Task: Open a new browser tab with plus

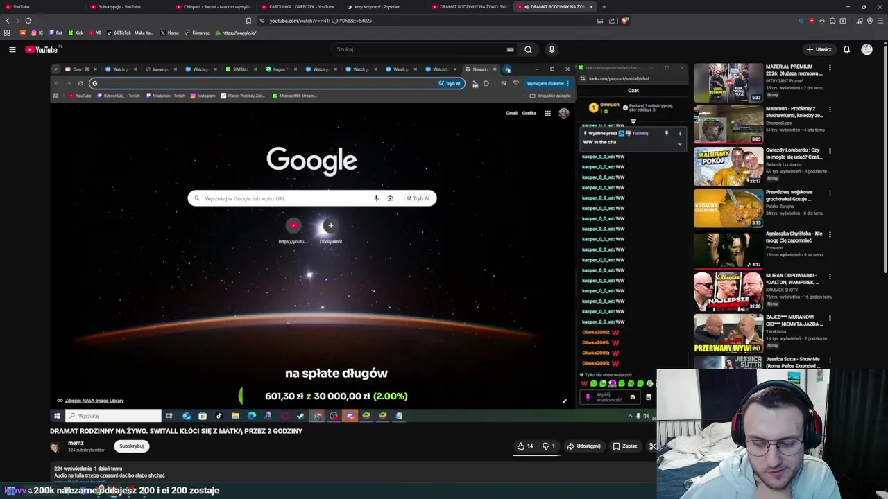Action: 604,7
